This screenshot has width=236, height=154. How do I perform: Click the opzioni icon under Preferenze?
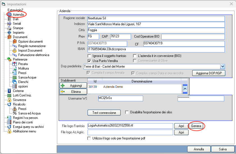(x=15, y=86)
